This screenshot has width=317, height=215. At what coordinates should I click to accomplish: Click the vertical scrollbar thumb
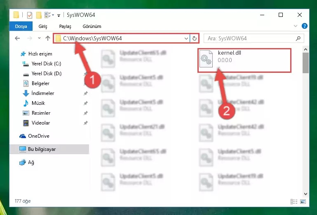pyautogui.click(x=305, y=63)
